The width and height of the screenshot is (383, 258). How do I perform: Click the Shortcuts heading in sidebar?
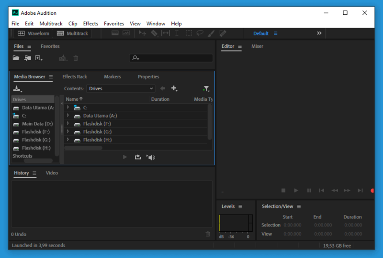click(x=23, y=156)
